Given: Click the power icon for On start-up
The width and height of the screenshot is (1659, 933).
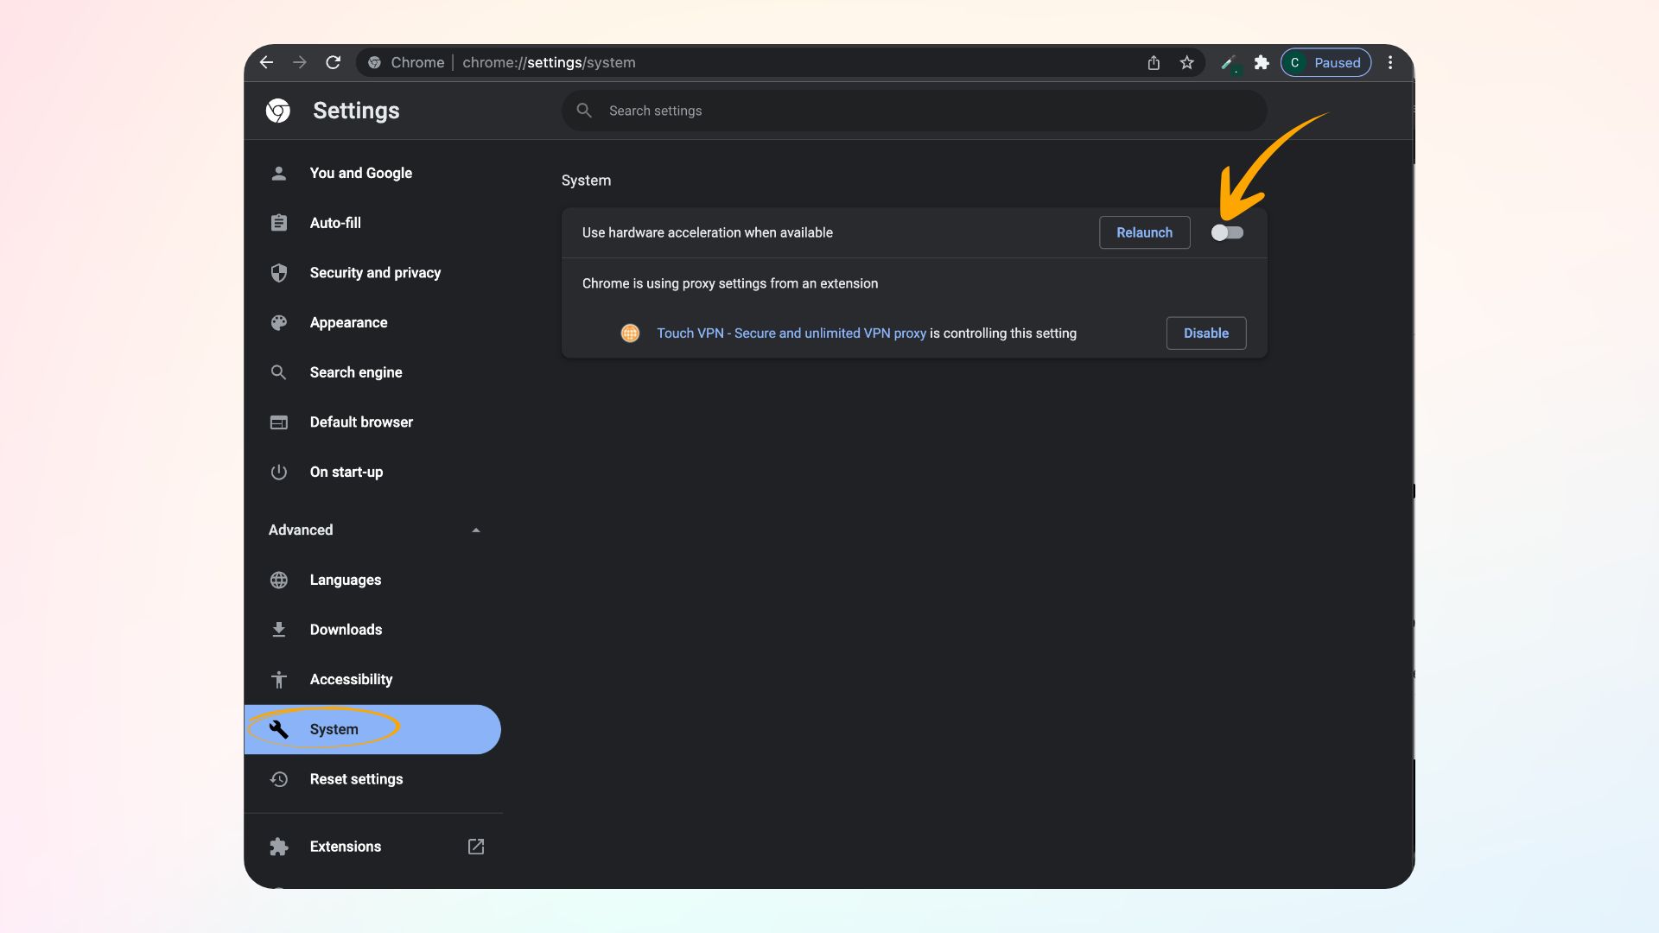Looking at the screenshot, I should (x=278, y=472).
